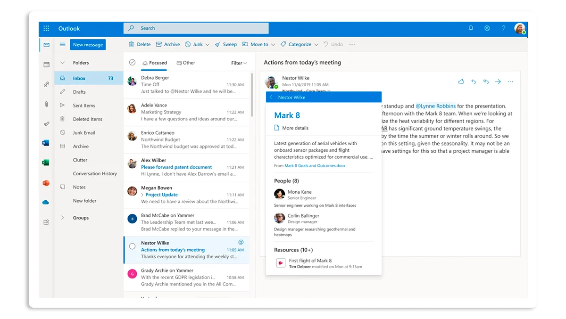This screenshot has width=566, height=319.
Task: Open Alex Wilber patent document message
Action: pyautogui.click(x=187, y=167)
